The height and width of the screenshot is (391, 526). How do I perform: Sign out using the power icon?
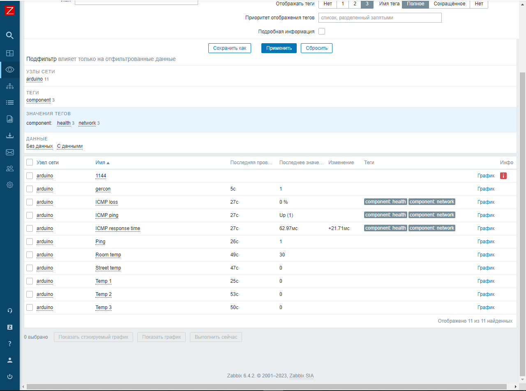click(x=10, y=376)
